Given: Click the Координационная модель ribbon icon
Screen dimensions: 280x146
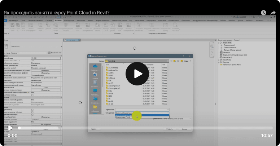Looking at the screenshot, I should coord(66,27).
